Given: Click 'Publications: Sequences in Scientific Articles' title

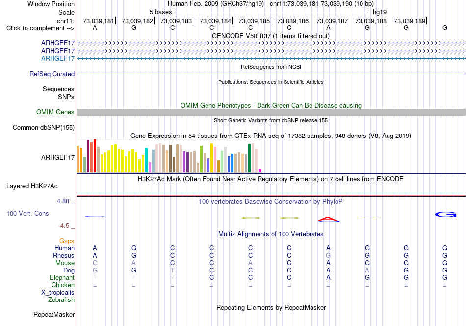Looking at the screenshot, I should (271, 82).
